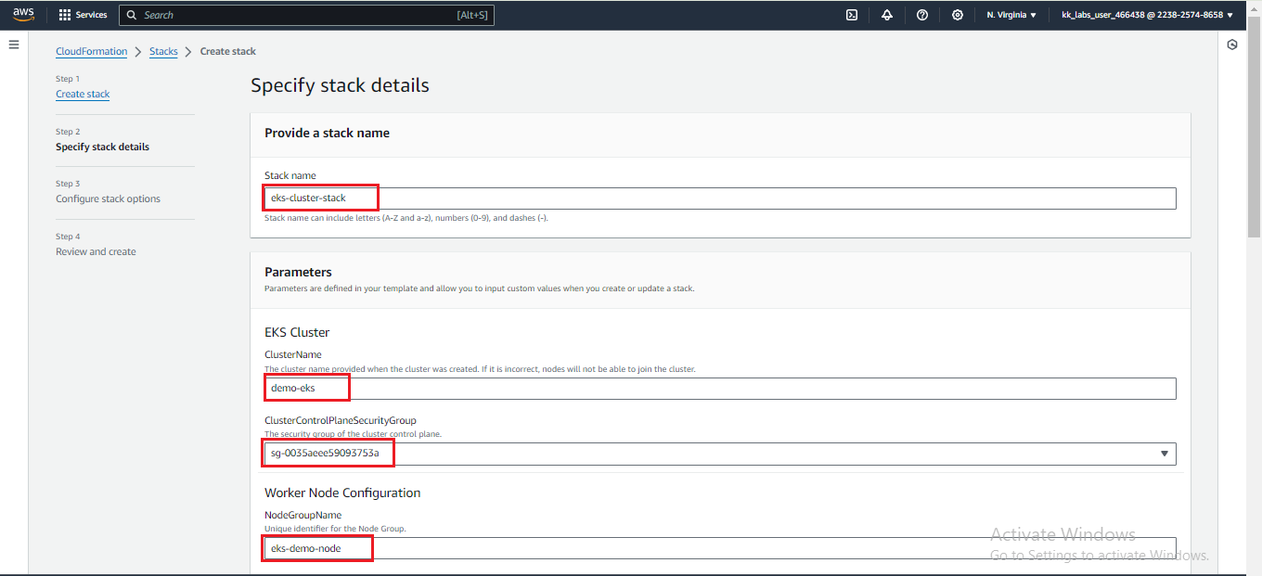Image resolution: width=1262 pixels, height=576 pixels.
Task: Click Worker Node Configuration heading
Action: 342,493
